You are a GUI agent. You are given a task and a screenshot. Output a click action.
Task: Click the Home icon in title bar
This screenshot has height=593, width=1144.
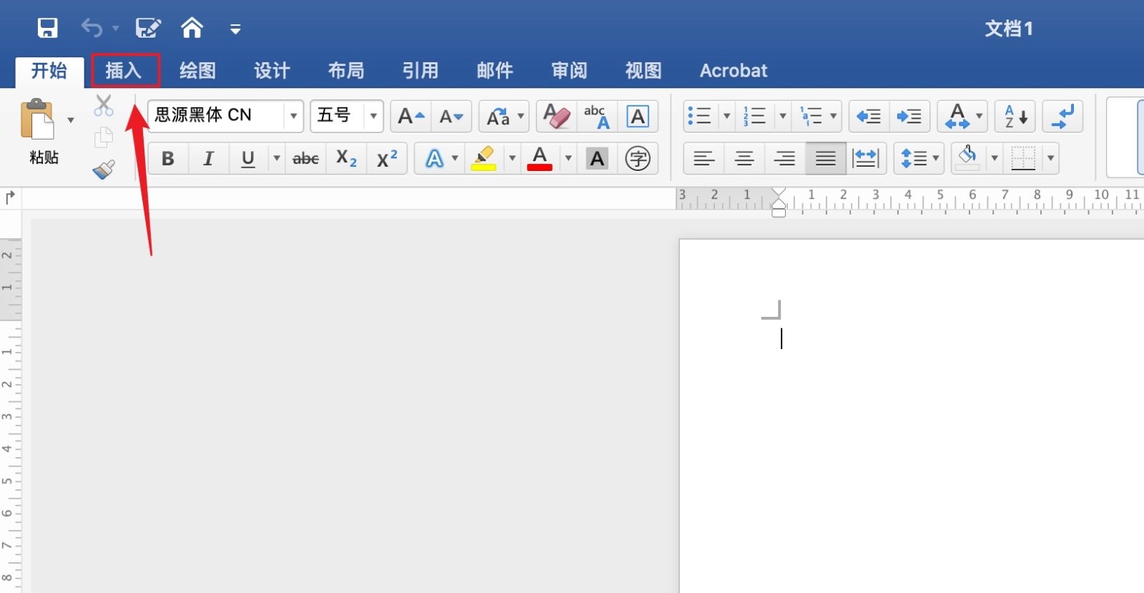pyautogui.click(x=192, y=28)
